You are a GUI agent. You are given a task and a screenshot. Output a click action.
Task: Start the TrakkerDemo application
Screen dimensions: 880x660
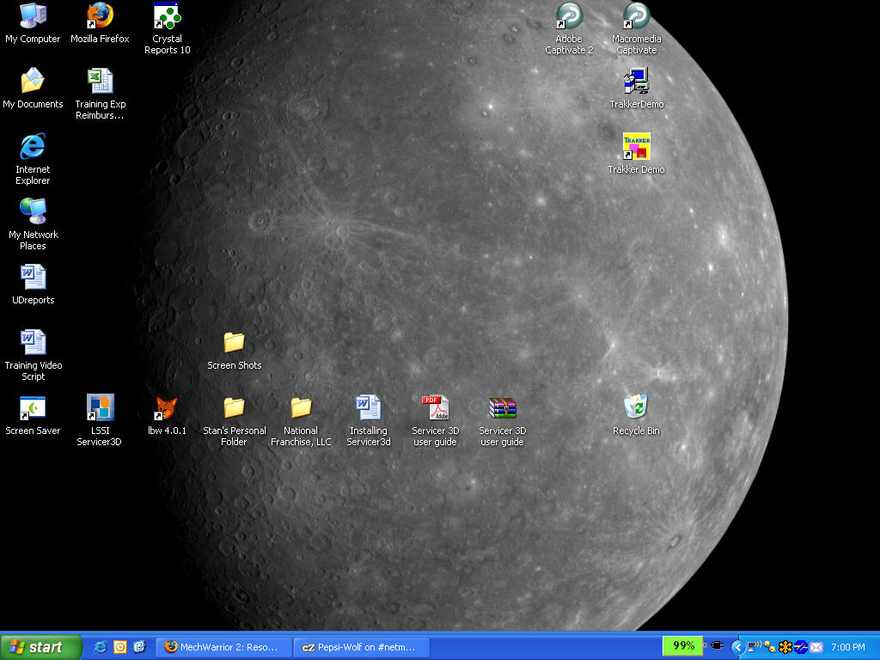coord(636,82)
